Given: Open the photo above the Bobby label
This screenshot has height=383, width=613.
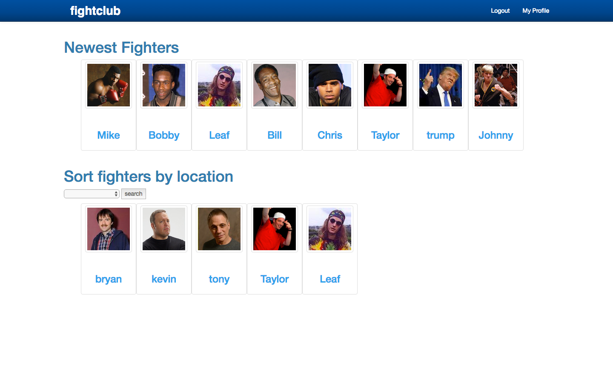Looking at the screenshot, I should [164, 85].
